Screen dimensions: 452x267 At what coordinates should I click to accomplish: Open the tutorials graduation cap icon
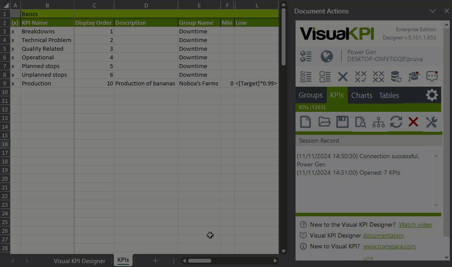click(414, 77)
